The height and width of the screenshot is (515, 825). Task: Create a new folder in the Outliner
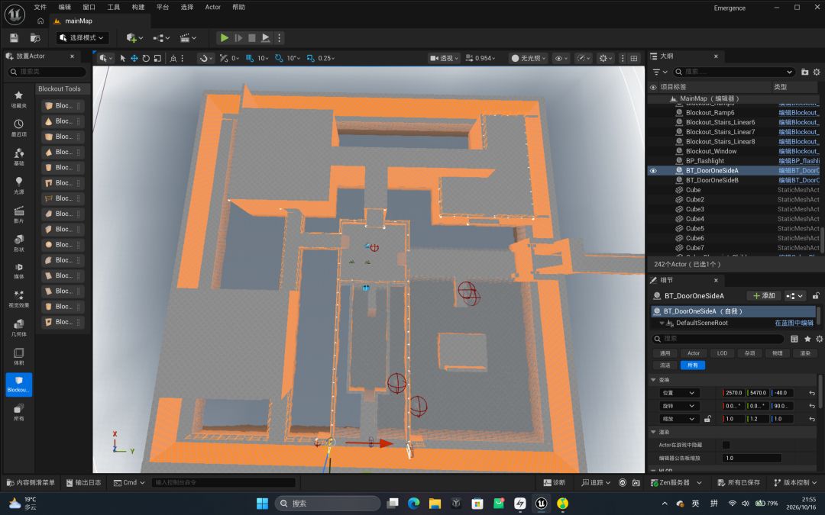click(804, 72)
